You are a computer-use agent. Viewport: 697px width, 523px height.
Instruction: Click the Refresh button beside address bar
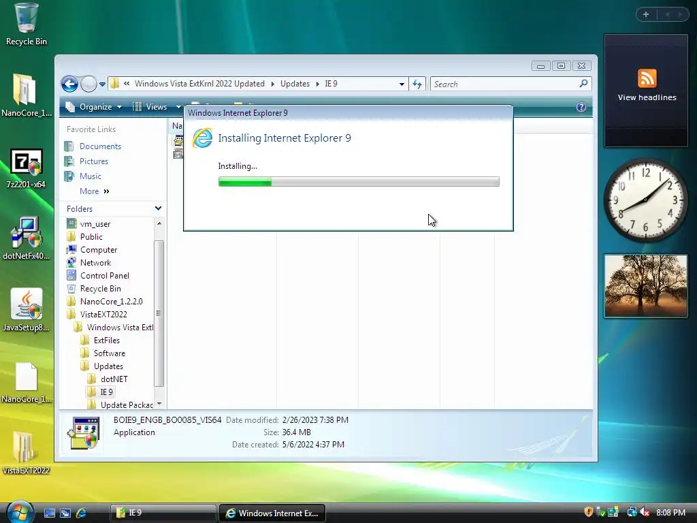point(417,84)
